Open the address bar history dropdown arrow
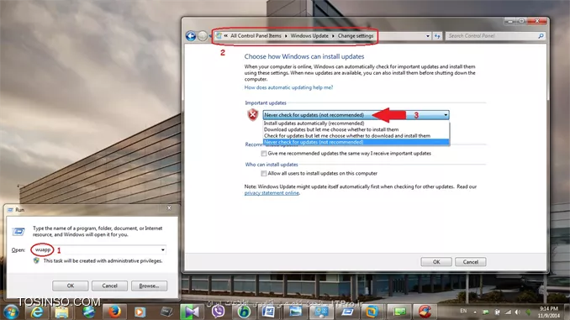 427,36
